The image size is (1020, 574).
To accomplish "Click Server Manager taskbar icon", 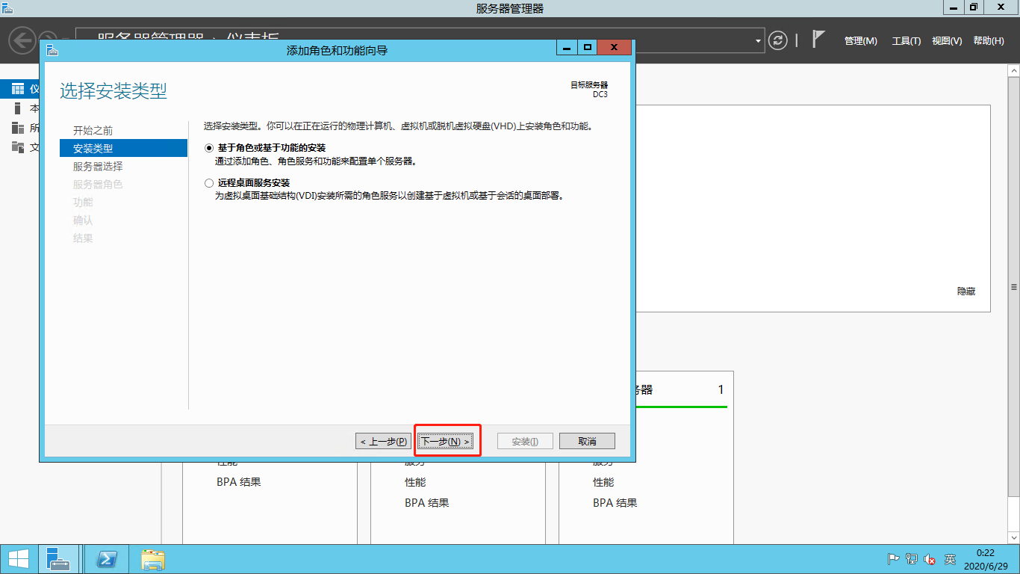I will (58, 559).
